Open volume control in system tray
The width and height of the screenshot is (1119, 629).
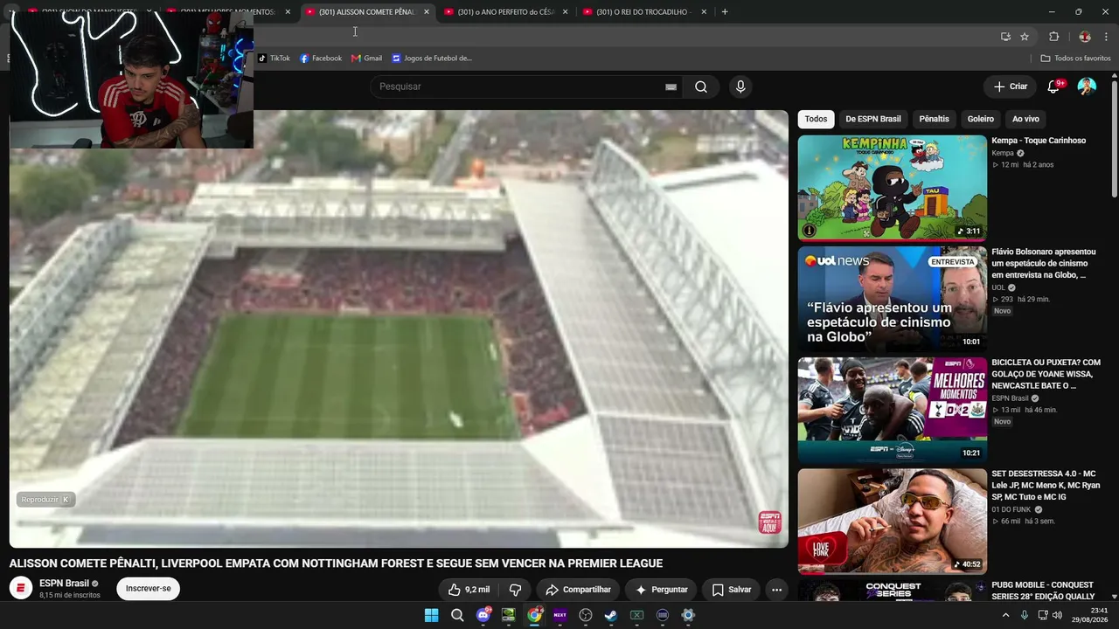click(x=1058, y=615)
